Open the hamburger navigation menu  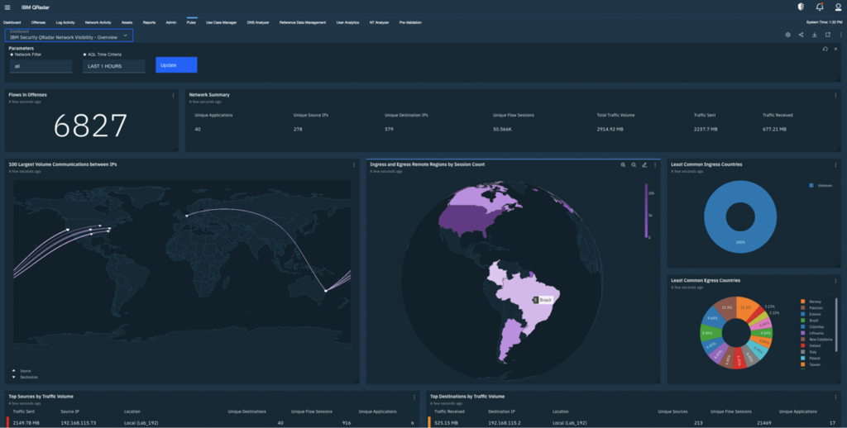[7, 7]
